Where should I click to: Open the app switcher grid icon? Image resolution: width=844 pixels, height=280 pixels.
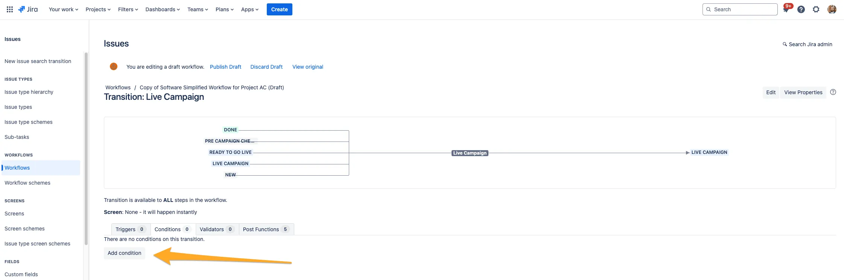(10, 9)
